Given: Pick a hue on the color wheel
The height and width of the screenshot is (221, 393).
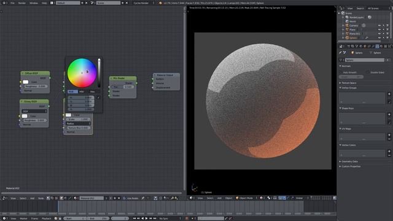Looking at the screenshot, I should (x=82, y=73).
